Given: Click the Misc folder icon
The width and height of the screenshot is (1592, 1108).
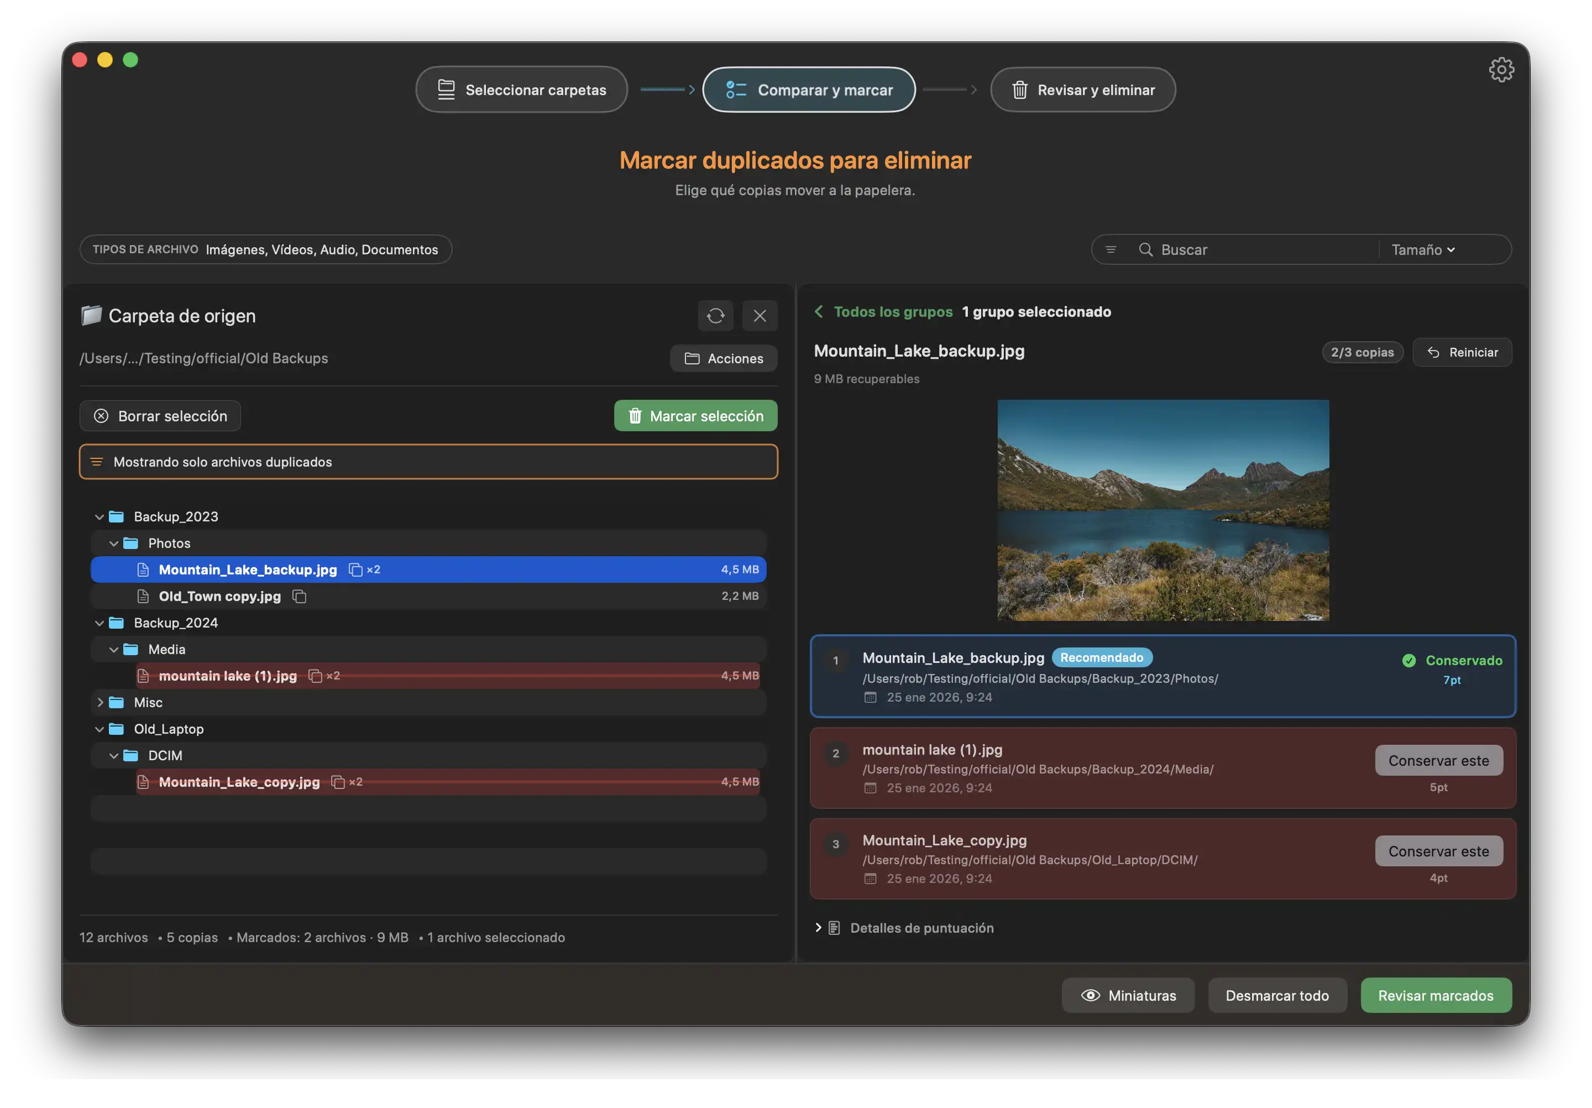Looking at the screenshot, I should tap(117, 702).
